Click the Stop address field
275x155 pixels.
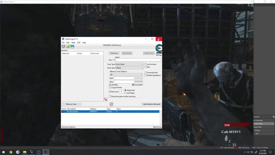coord(128,82)
